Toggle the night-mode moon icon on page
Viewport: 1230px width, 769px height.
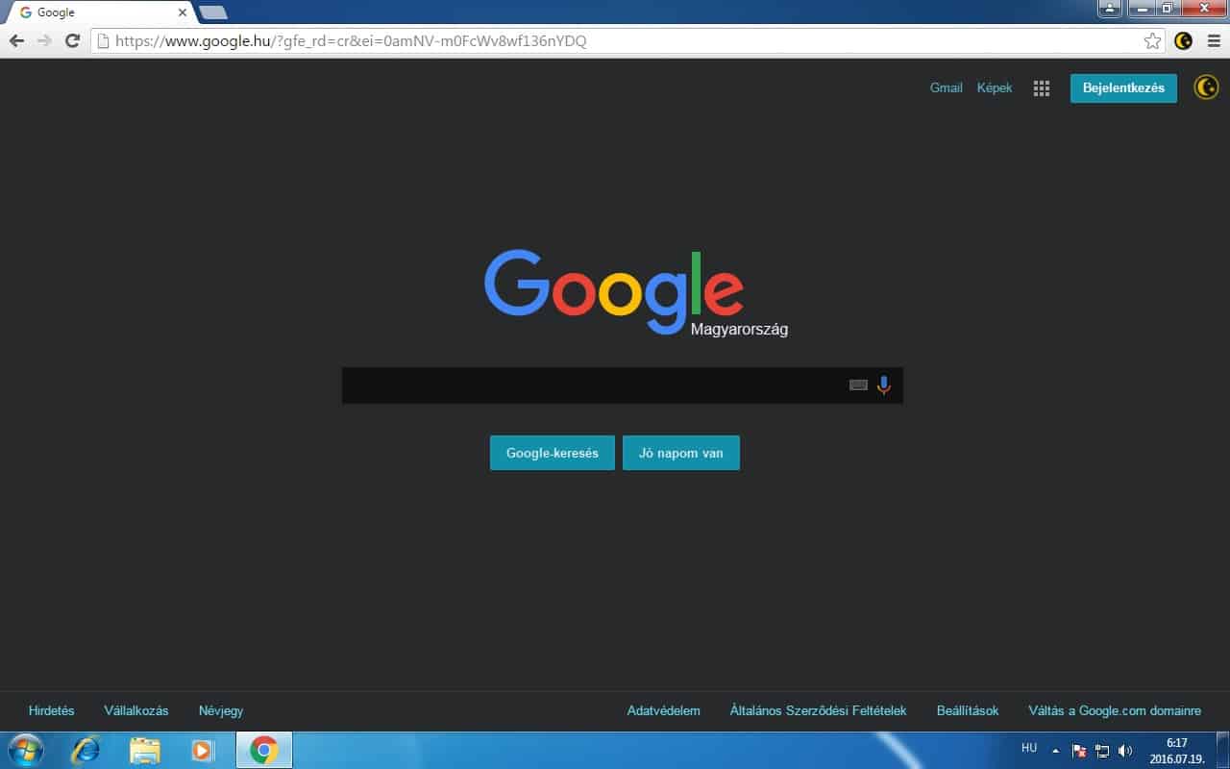[x=1206, y=87]
